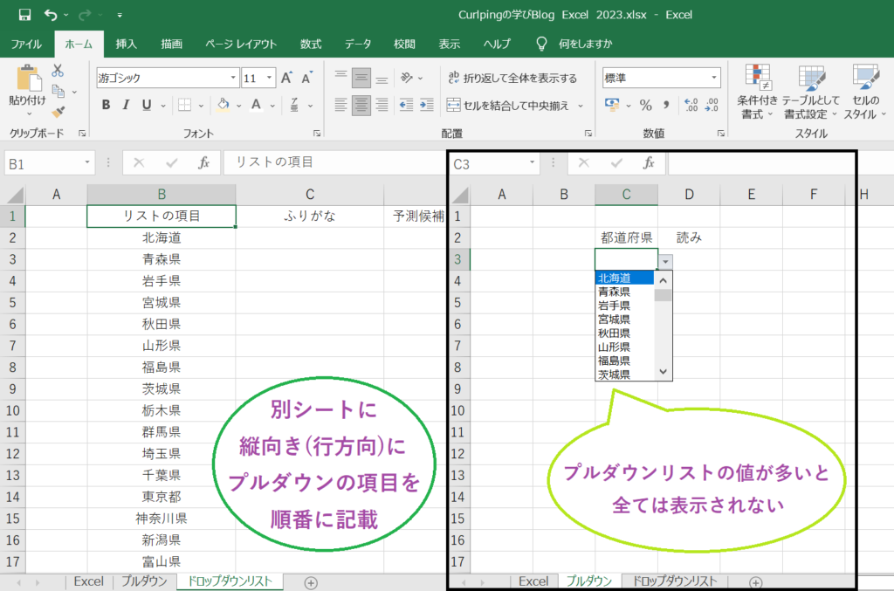Click セルを結合して中央揃え merge and center
This screenshot has width=894, height=591.
click(x=509, y=106)
